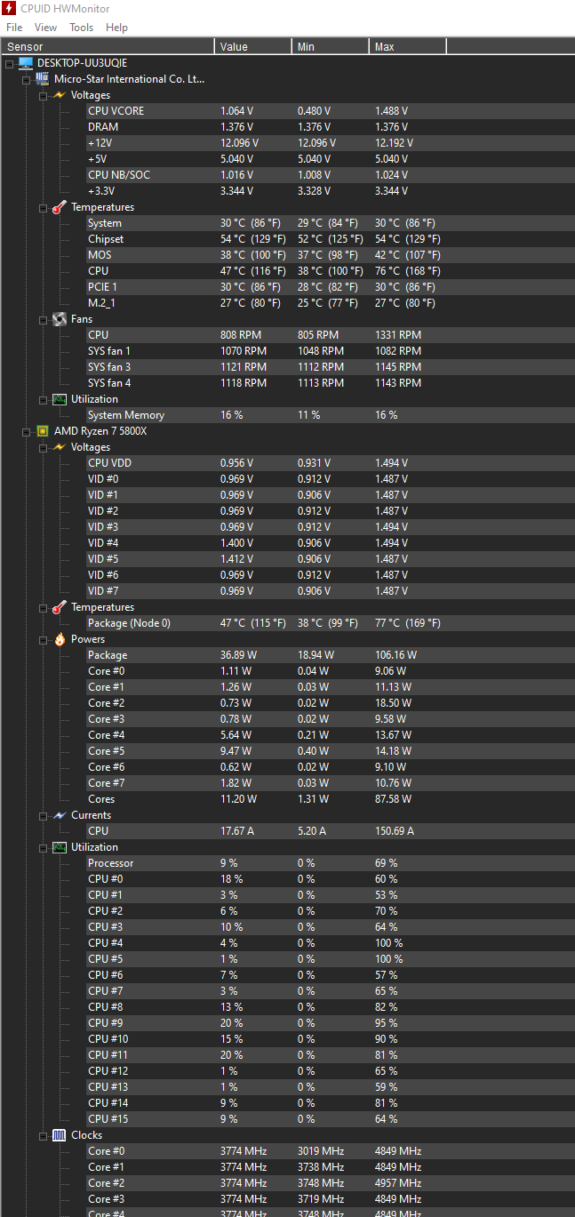
Task: Collapse the Fans group
Action: pyautogui.click(x=43, y=319)
